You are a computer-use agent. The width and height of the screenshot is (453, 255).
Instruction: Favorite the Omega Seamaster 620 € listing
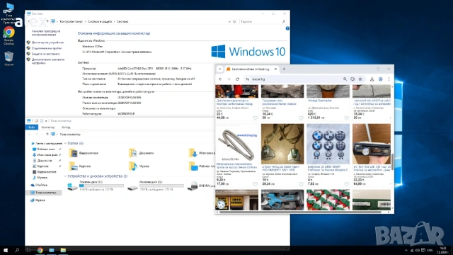click(346, 118)
